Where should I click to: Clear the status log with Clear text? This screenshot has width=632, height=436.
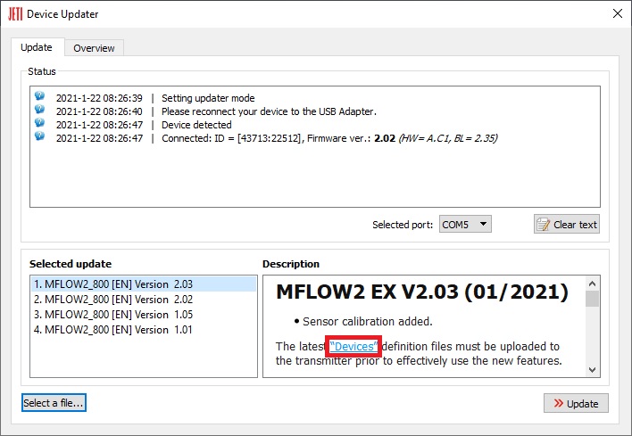(567, 224)
